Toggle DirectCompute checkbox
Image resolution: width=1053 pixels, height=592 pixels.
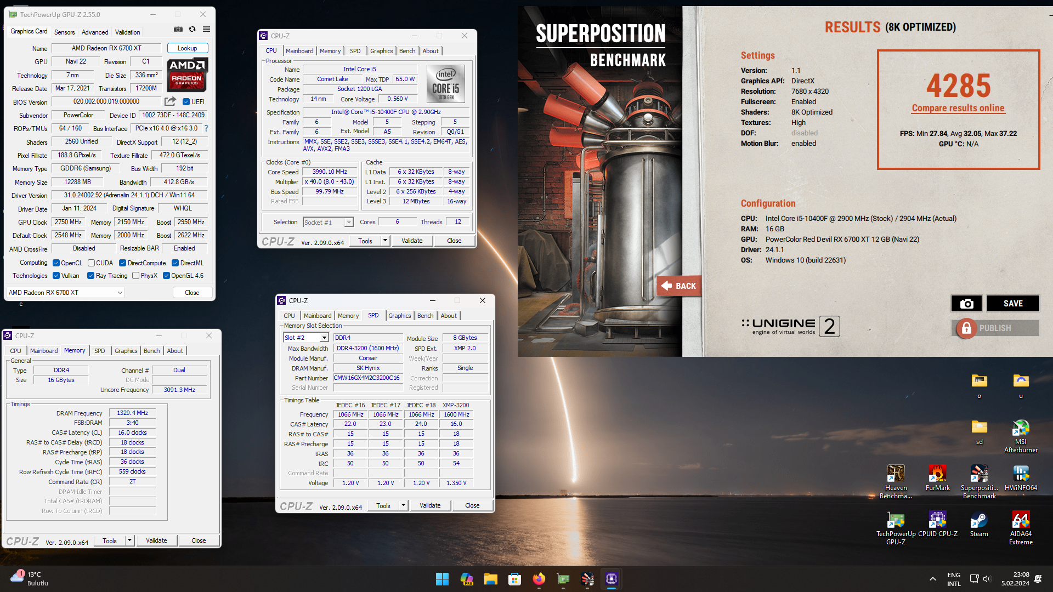pos(123,263)
